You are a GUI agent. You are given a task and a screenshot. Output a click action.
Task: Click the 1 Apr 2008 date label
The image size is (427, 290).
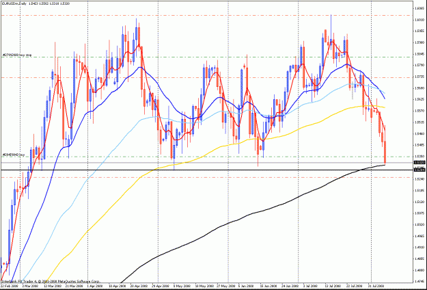click(95, 287)
